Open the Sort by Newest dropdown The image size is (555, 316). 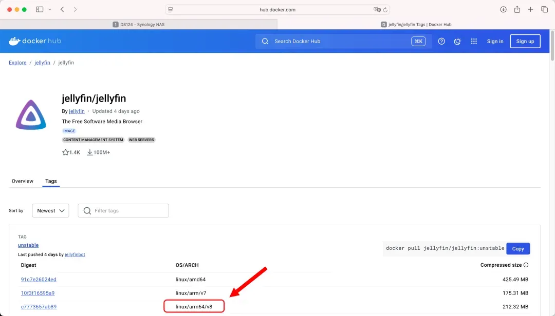pyautogui.click(x=50, y=211)
